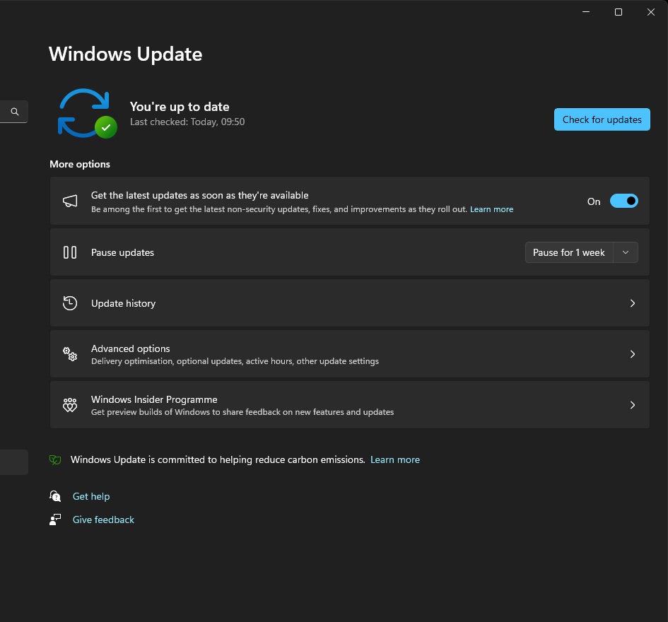Maximize the Settings window
The height and width of the screenshot is (622, 668).
click(618, 12)
